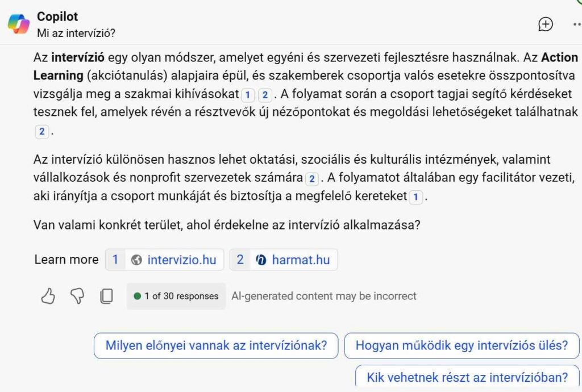Start a new chat with plus icon
The width and height of the screenshot is (582, 392).
pos(545,24)
